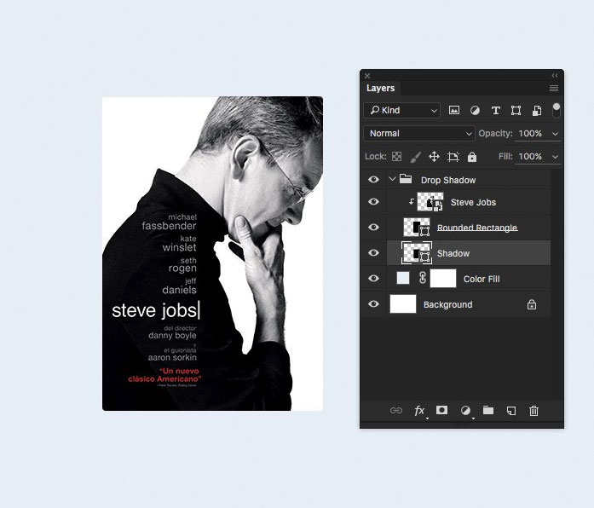Lock all padlock icon beside Lock label

click(x=472, y=157)
